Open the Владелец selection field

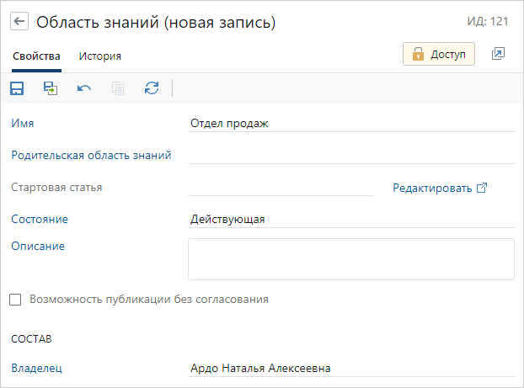click(350, 368)
